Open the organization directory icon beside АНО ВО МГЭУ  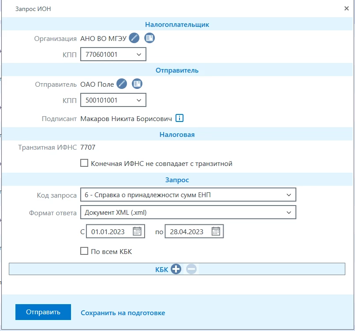pyautogui.click(x=149, y=38)
